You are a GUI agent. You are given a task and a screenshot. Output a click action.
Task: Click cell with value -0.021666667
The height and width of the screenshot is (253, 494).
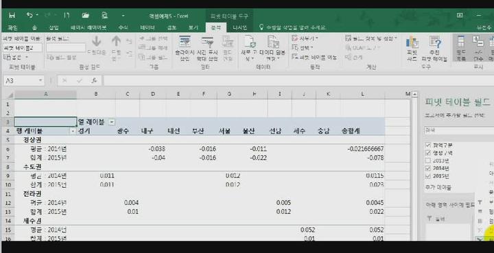coord(363,149)
